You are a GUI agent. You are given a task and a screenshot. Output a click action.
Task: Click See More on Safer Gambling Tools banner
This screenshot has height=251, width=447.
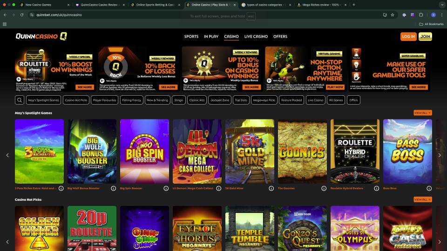coord(419,87)
